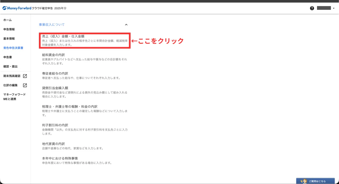Screen dimensions: 339x184
Task: Go to ホーム in sidebar
Action: pyautogui.click(x=7, y=20)
